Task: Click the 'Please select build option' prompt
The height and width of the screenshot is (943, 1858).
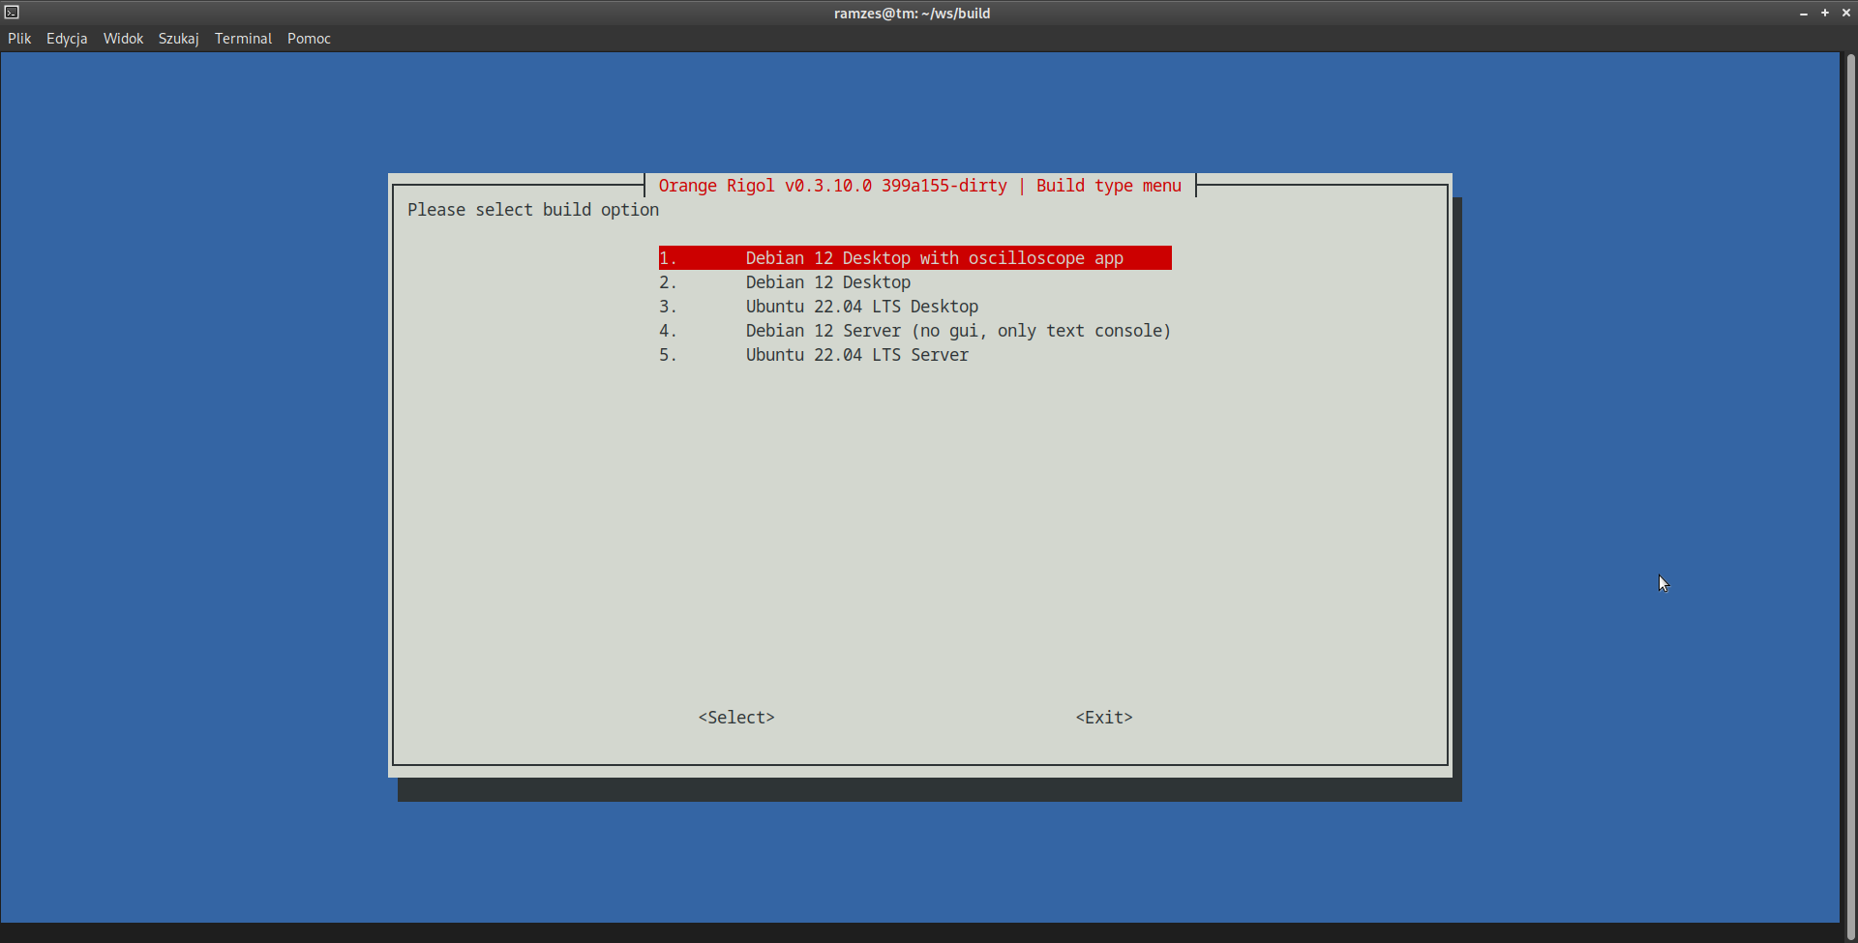Action: click(x=533, y=210)
